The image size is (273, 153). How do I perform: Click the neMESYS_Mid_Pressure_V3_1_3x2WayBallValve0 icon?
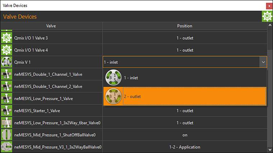click(x=6, y=147)
